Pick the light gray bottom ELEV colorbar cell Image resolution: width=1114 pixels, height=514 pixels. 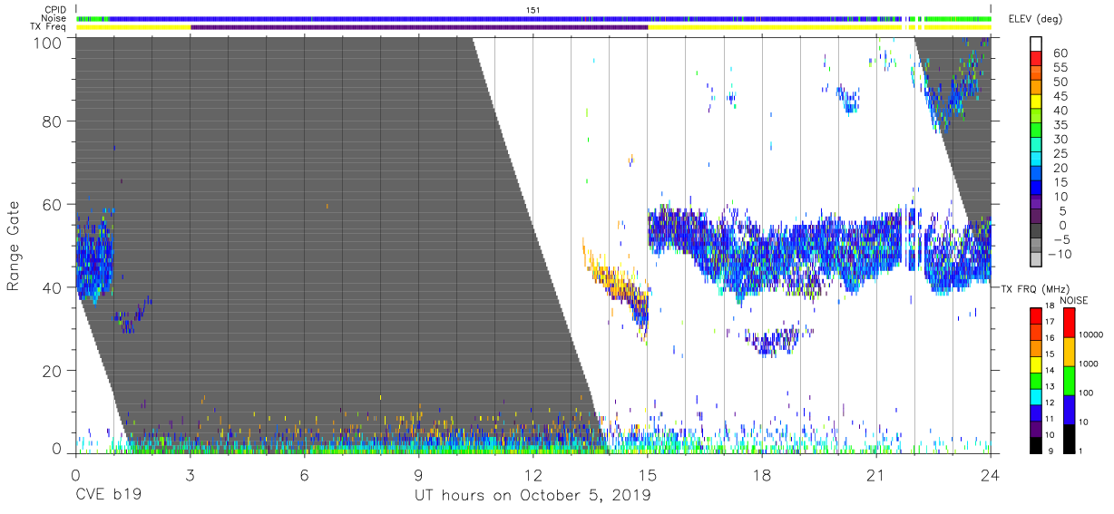[1038, 260]
